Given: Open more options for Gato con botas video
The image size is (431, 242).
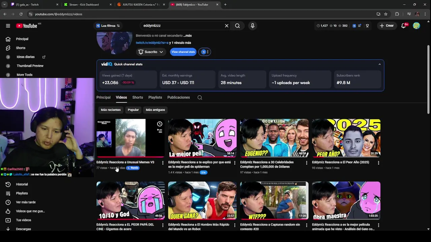Looking at the screenshot, I should tap(378, 225).
